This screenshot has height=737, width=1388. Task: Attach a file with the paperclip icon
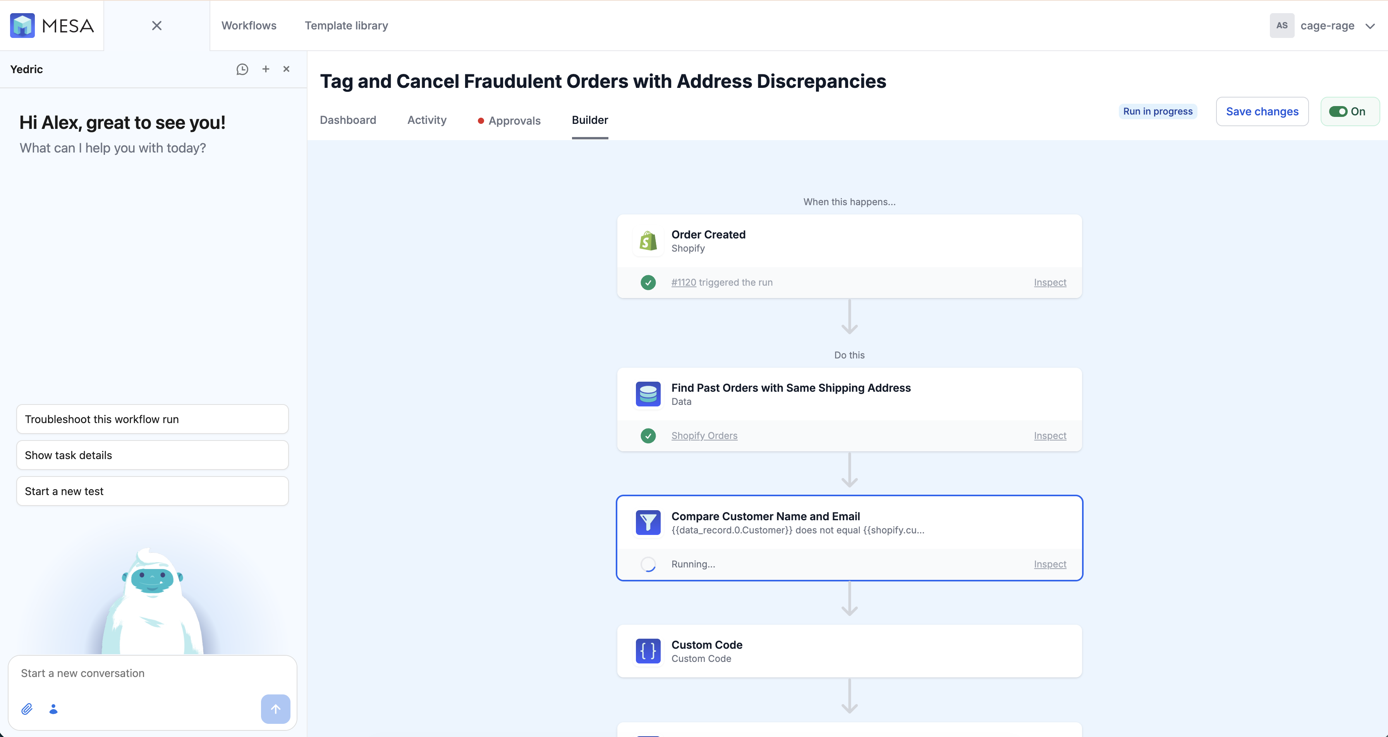click(x=27, y=709)
